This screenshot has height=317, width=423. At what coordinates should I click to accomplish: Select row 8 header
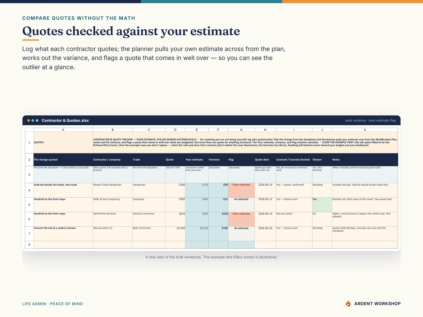coord(29,245)
